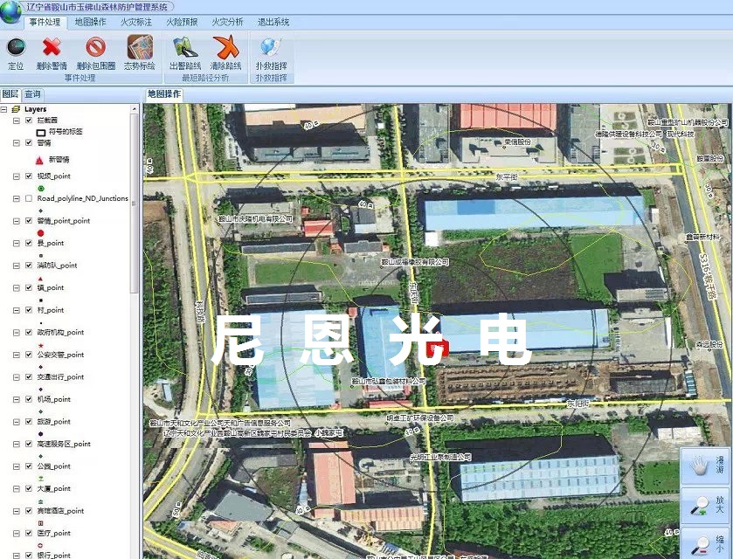This screenshot has width=733, height=559.
Task: Collapse the 公园_point layer node
Action: (17, 466)
